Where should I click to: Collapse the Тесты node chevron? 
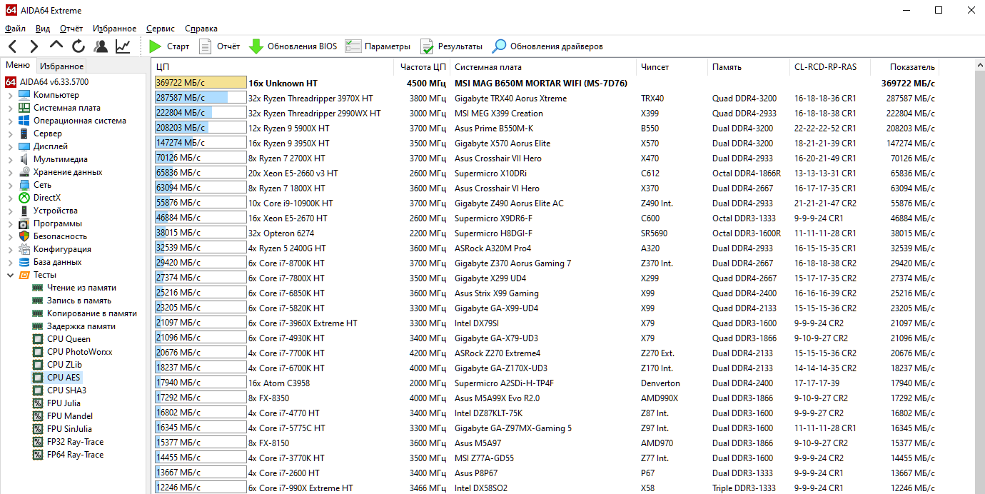click(10, 275)
